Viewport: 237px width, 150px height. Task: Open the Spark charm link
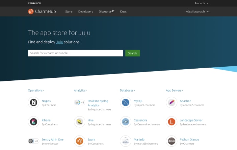click(91, 139)
